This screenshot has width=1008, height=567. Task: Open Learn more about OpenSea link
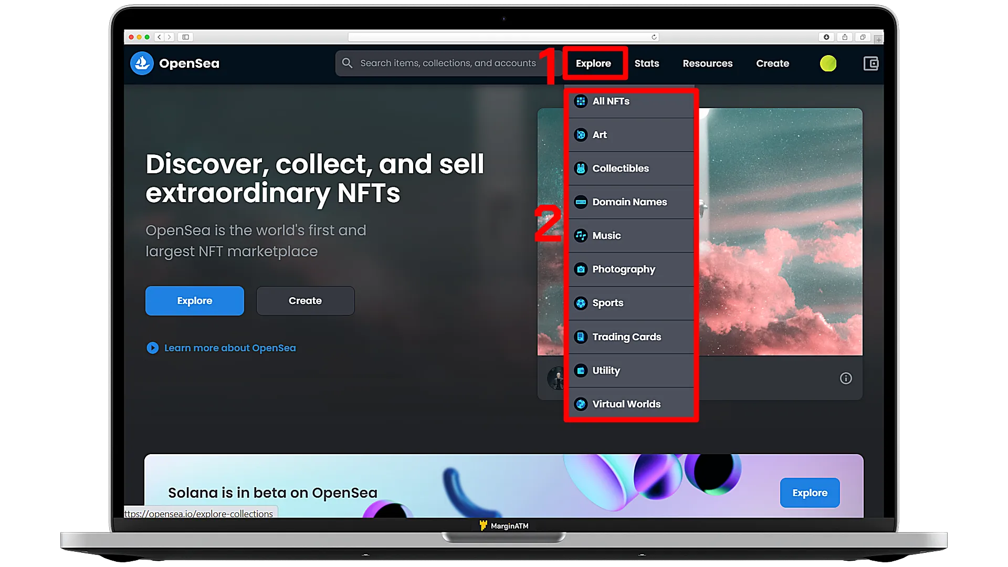pyautogui.click(x=230, y=348)
